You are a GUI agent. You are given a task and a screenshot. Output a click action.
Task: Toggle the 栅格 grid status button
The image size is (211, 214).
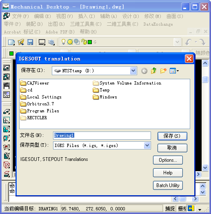click(182, 209)
